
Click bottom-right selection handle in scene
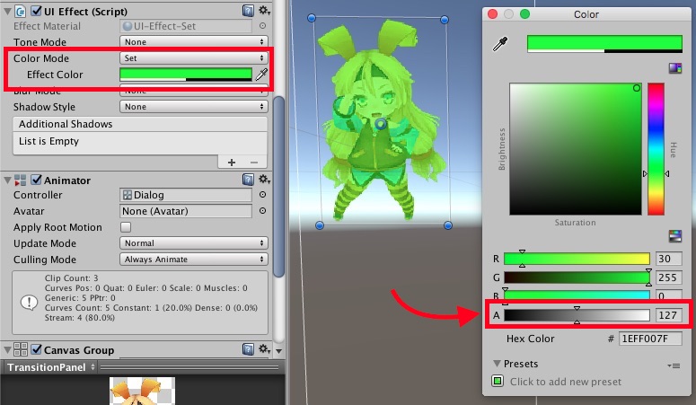point(448,225)
